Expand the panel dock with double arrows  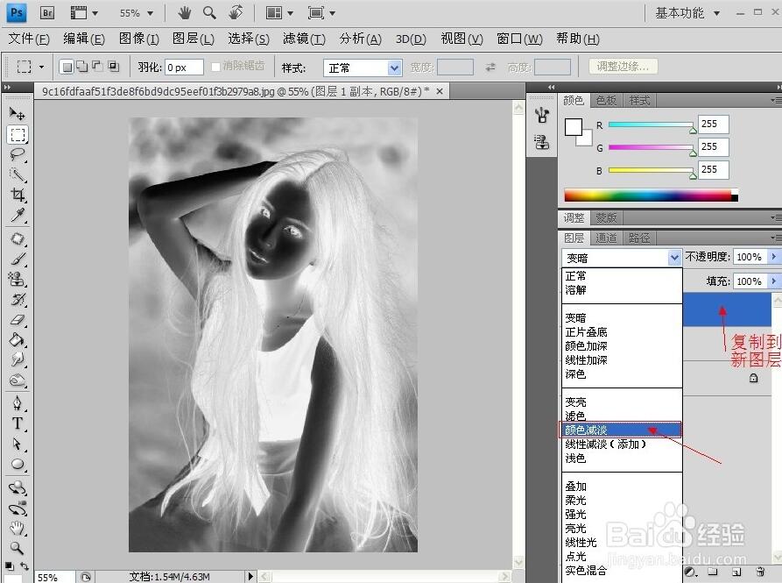(551, 88)
